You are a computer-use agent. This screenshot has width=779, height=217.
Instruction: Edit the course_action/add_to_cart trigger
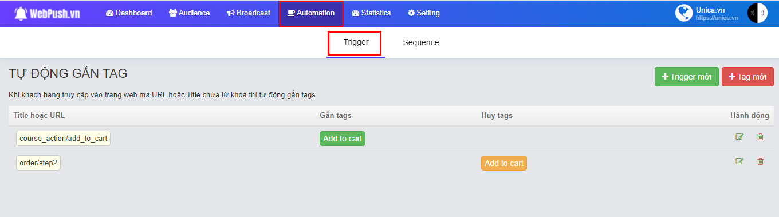click(x=739, y=137)
